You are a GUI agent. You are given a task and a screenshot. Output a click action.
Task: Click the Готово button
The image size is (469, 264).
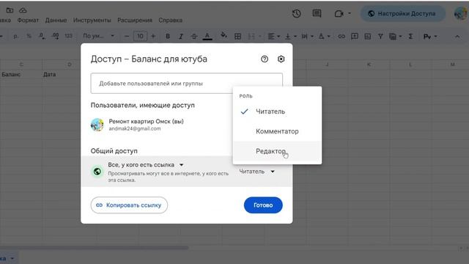263,205
